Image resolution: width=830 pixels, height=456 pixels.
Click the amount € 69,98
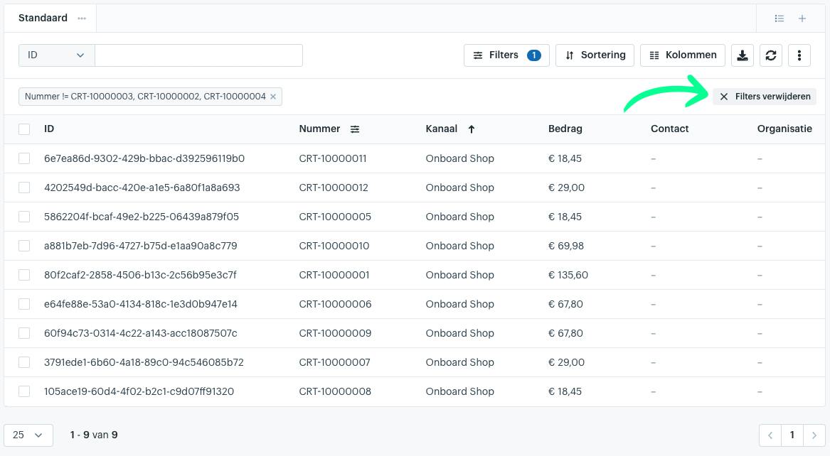[566, 246]
